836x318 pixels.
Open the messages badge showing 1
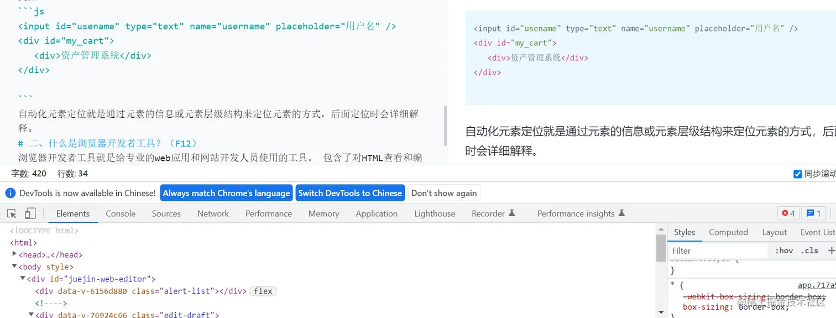813,213
